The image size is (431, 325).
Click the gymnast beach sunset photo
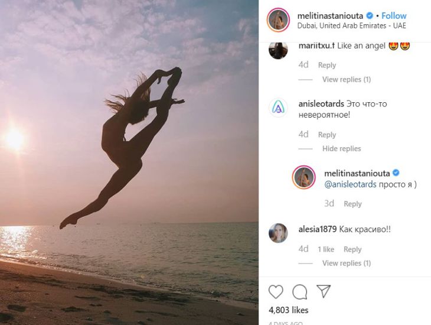click(x=129, y=162)
